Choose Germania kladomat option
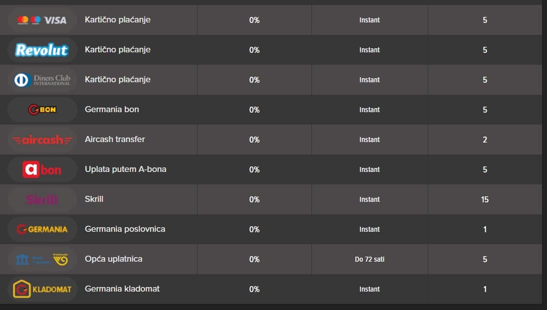This screenshot has height=310, width=547. click(122, 289)
